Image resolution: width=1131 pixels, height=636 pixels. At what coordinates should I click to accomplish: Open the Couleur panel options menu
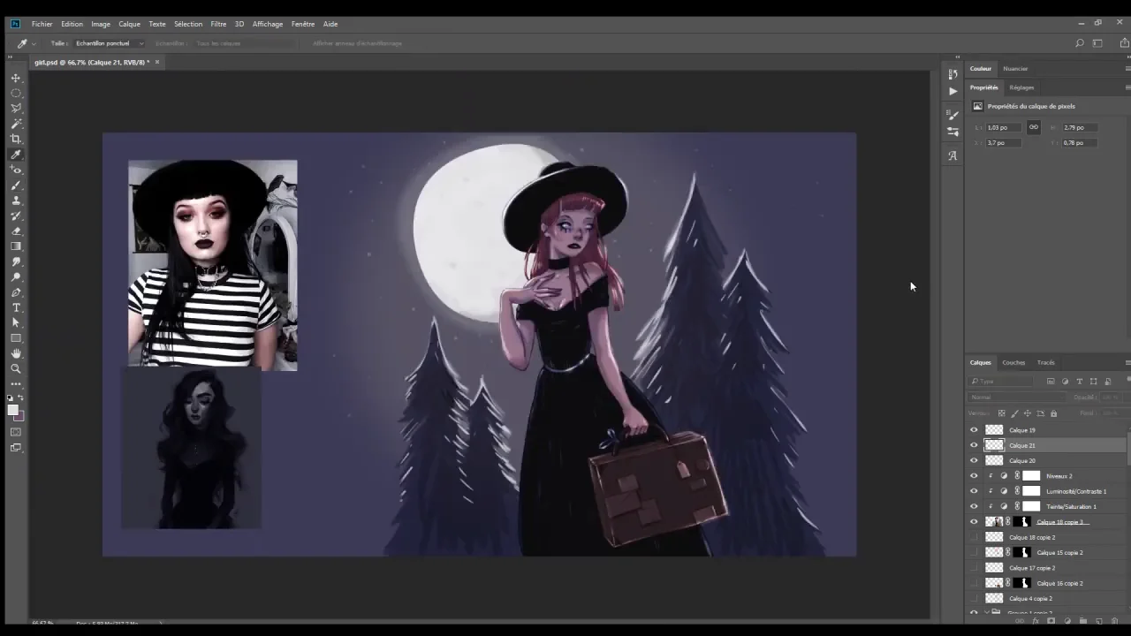coord(1127,69)
